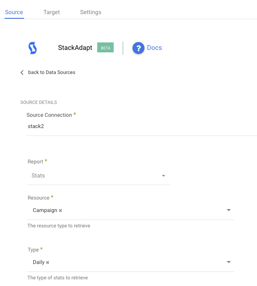Click the Daily tag in Type field

pyautogui.click(x=39, y=262)
